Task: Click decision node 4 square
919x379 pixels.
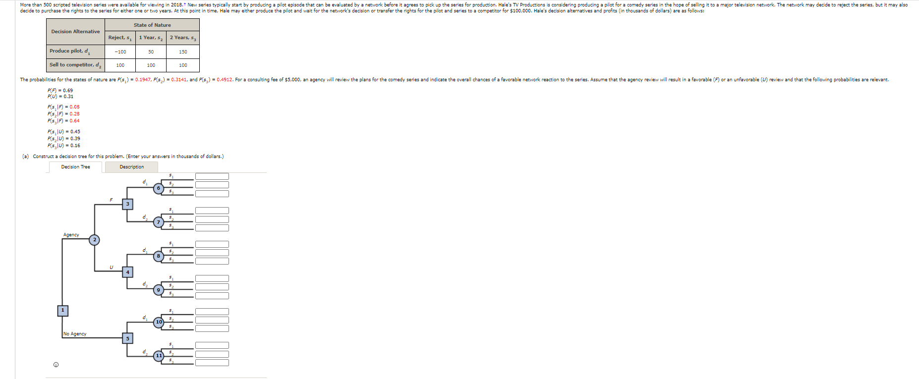Action: [x=127, y=272]
